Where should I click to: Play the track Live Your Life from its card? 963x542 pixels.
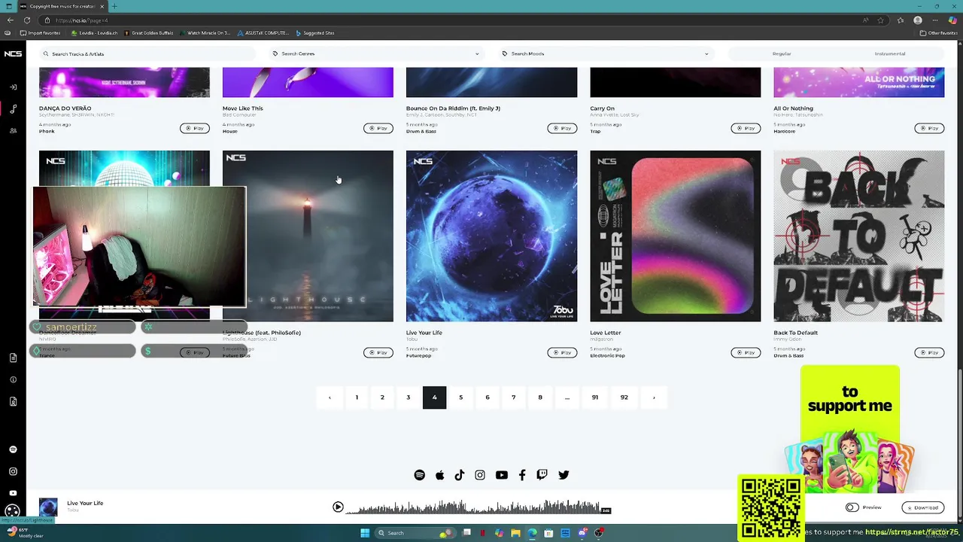tap(562, 352)
